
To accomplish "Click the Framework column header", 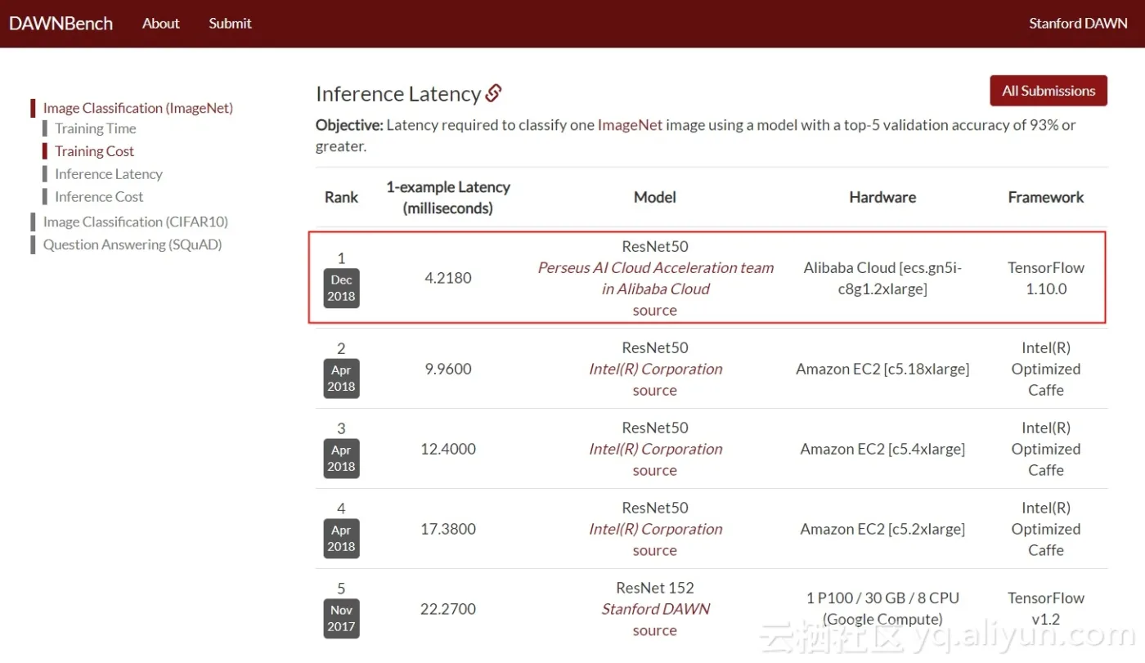I will [x=1046, y=197].
